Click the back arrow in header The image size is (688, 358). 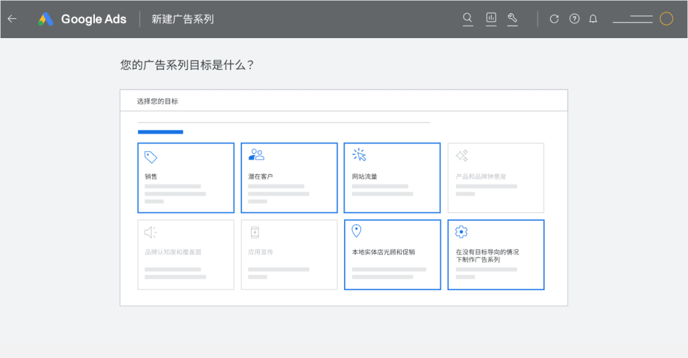(x=11, y=19)
